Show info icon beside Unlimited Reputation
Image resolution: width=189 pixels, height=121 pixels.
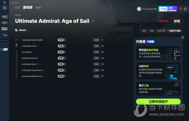click(x=44, y=70)
